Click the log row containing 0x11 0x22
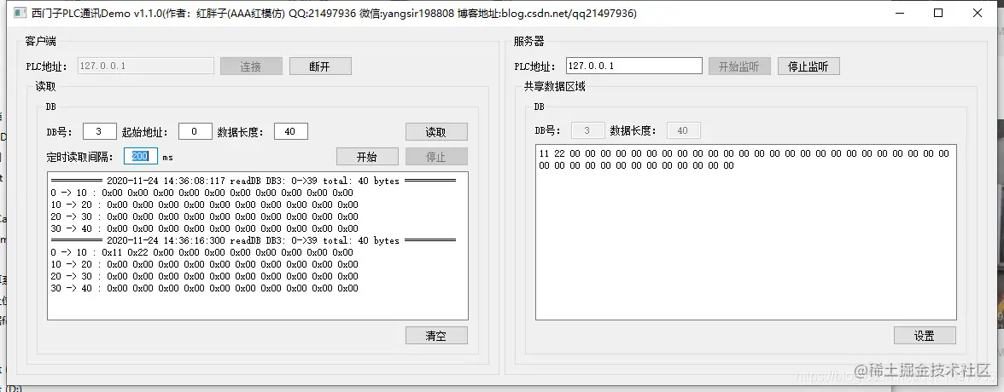Viewport: 1004px width, 392px height. 201,252
